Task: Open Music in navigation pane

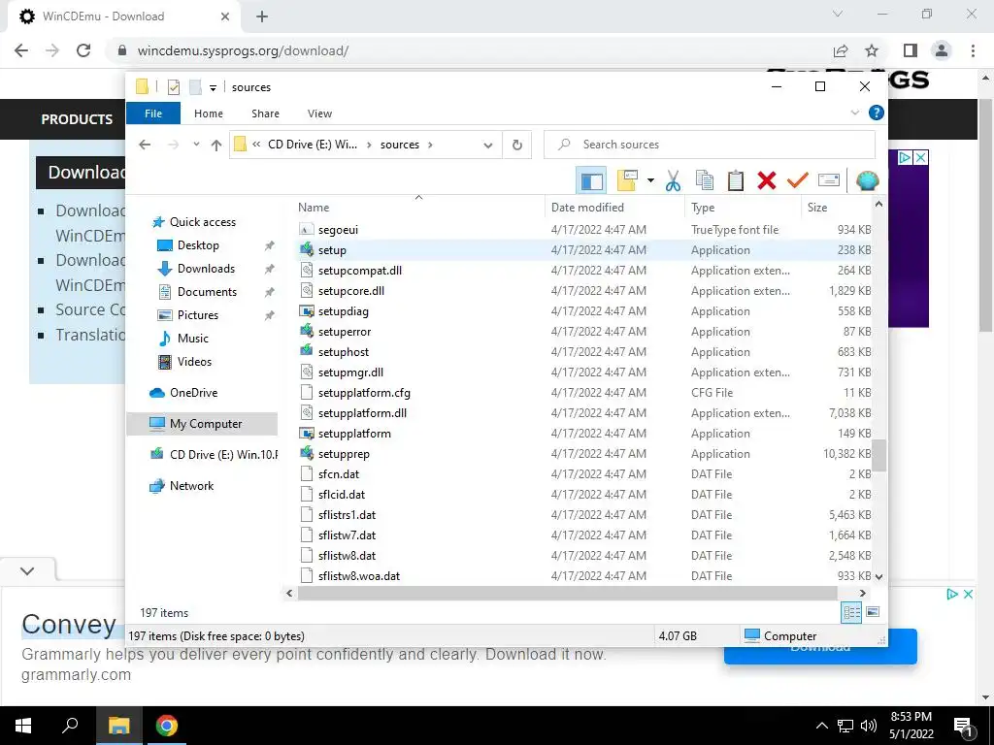Action: click(193, 339)
